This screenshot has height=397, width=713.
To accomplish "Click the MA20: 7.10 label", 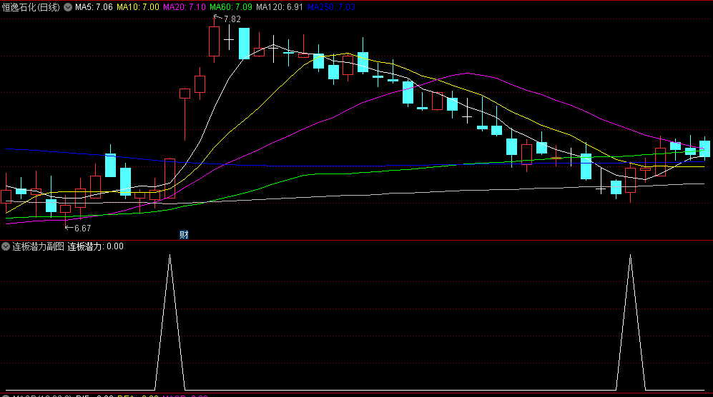I will 185,7.
